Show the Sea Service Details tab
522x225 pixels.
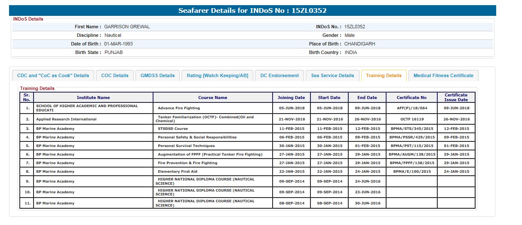(x=332, y=75)
